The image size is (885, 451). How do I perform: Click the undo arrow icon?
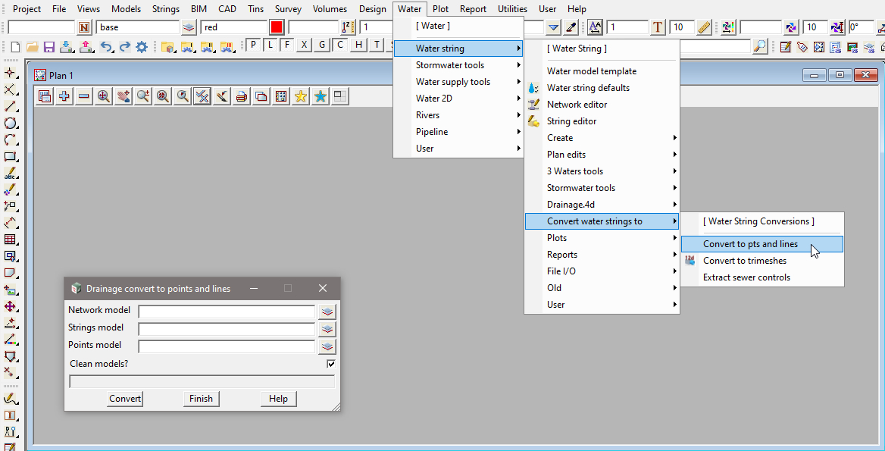click(107, 47)
